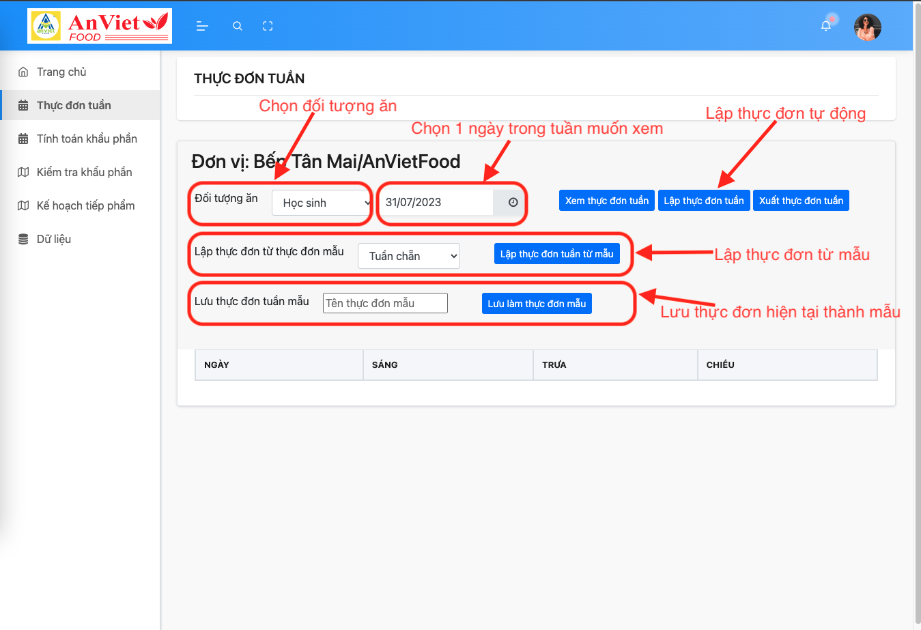Open the date picker showing 31/07/2023
Image resolution: width=921 pixels, height=630 pixels.
click(437, 201)
